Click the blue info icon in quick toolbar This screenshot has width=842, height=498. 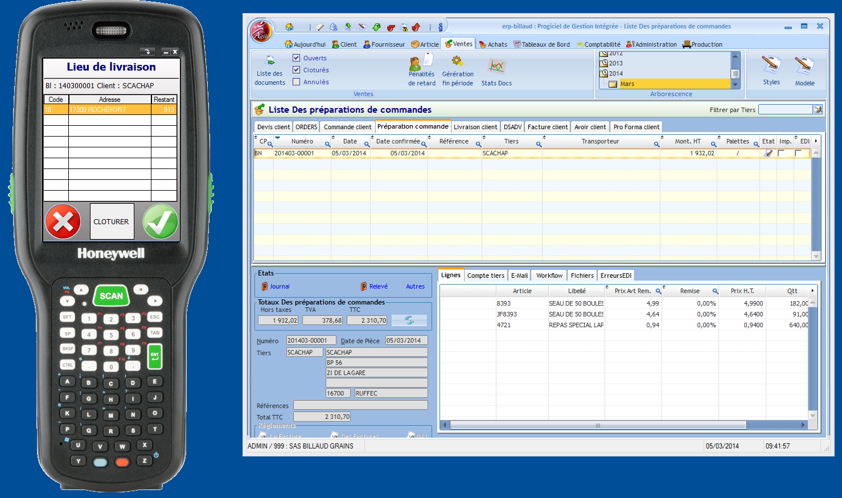tap(440, 27)
